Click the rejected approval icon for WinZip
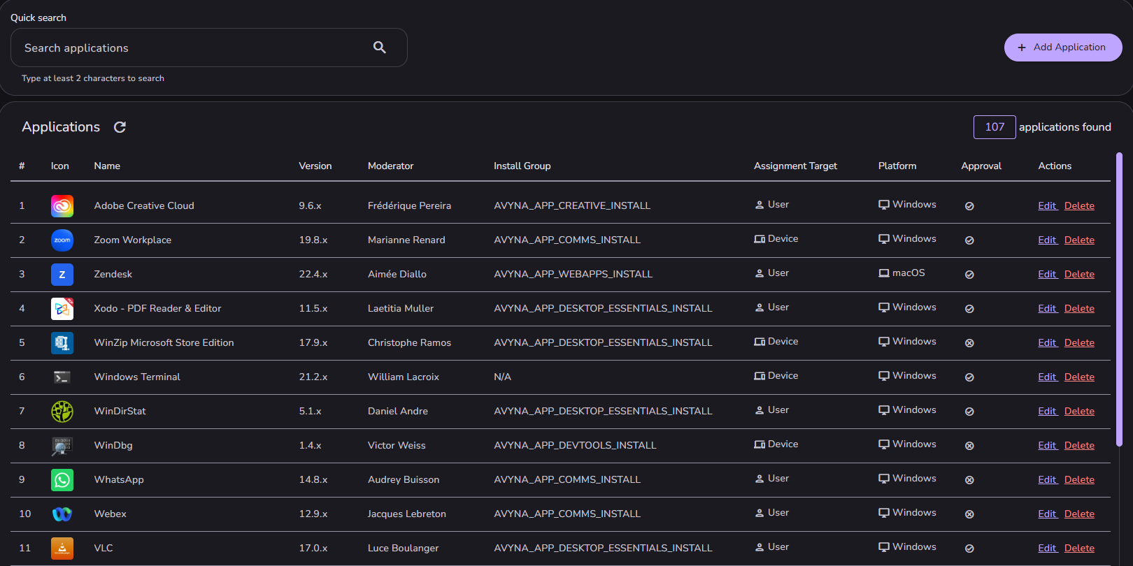Screen dimensions: 1133x566 click(x=969, y=343)
